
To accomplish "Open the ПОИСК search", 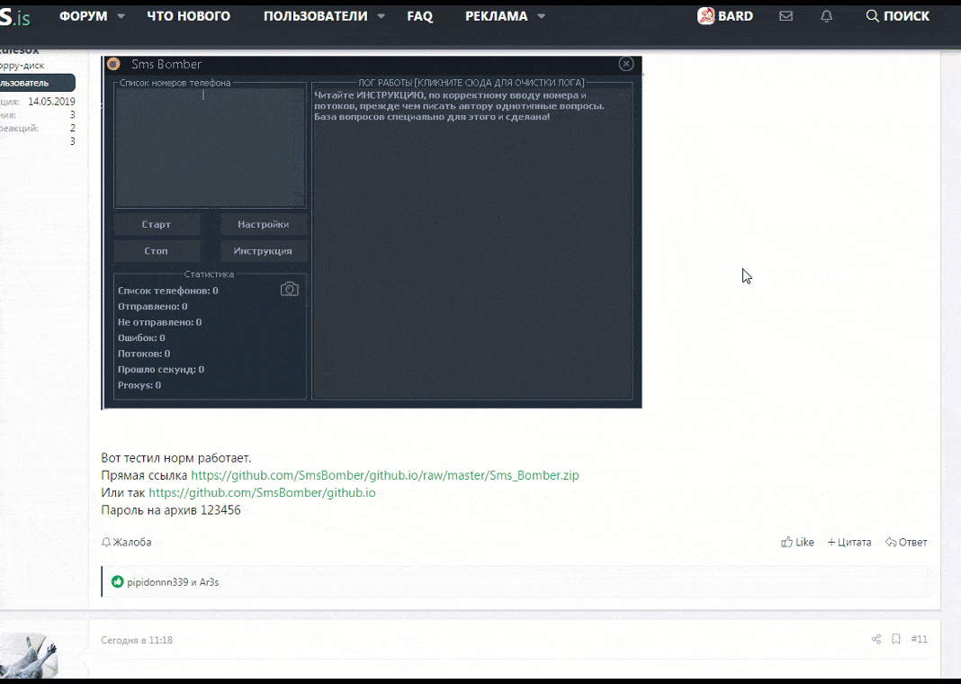I will click(x=897, y=16).
